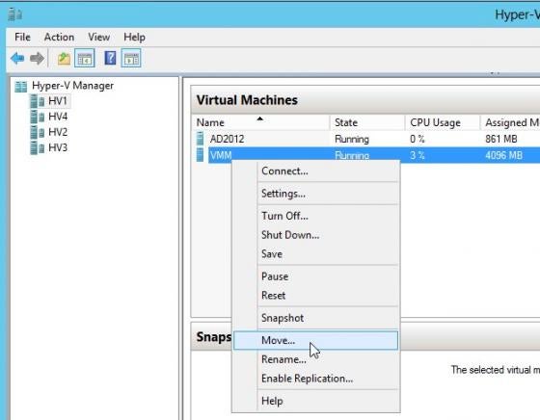Click the AD2012 virtual machine icon
This screenshot has width=540, height=420.
coord(201,139)
